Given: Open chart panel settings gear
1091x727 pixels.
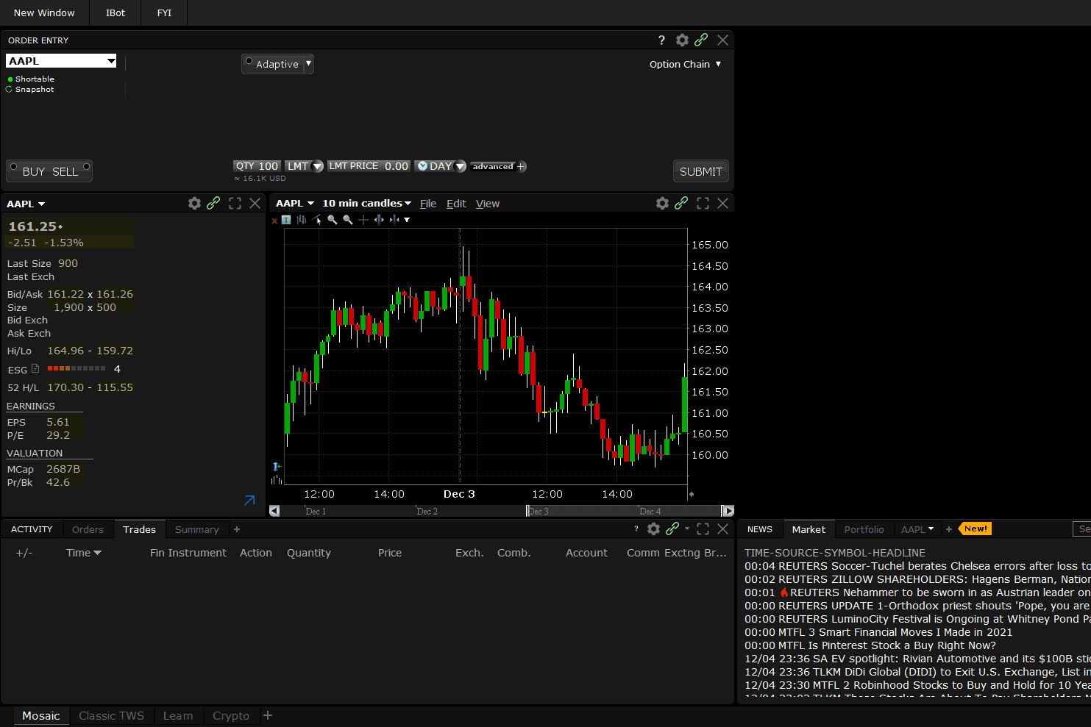Looking at the screenshot, I should pos(662,204).
